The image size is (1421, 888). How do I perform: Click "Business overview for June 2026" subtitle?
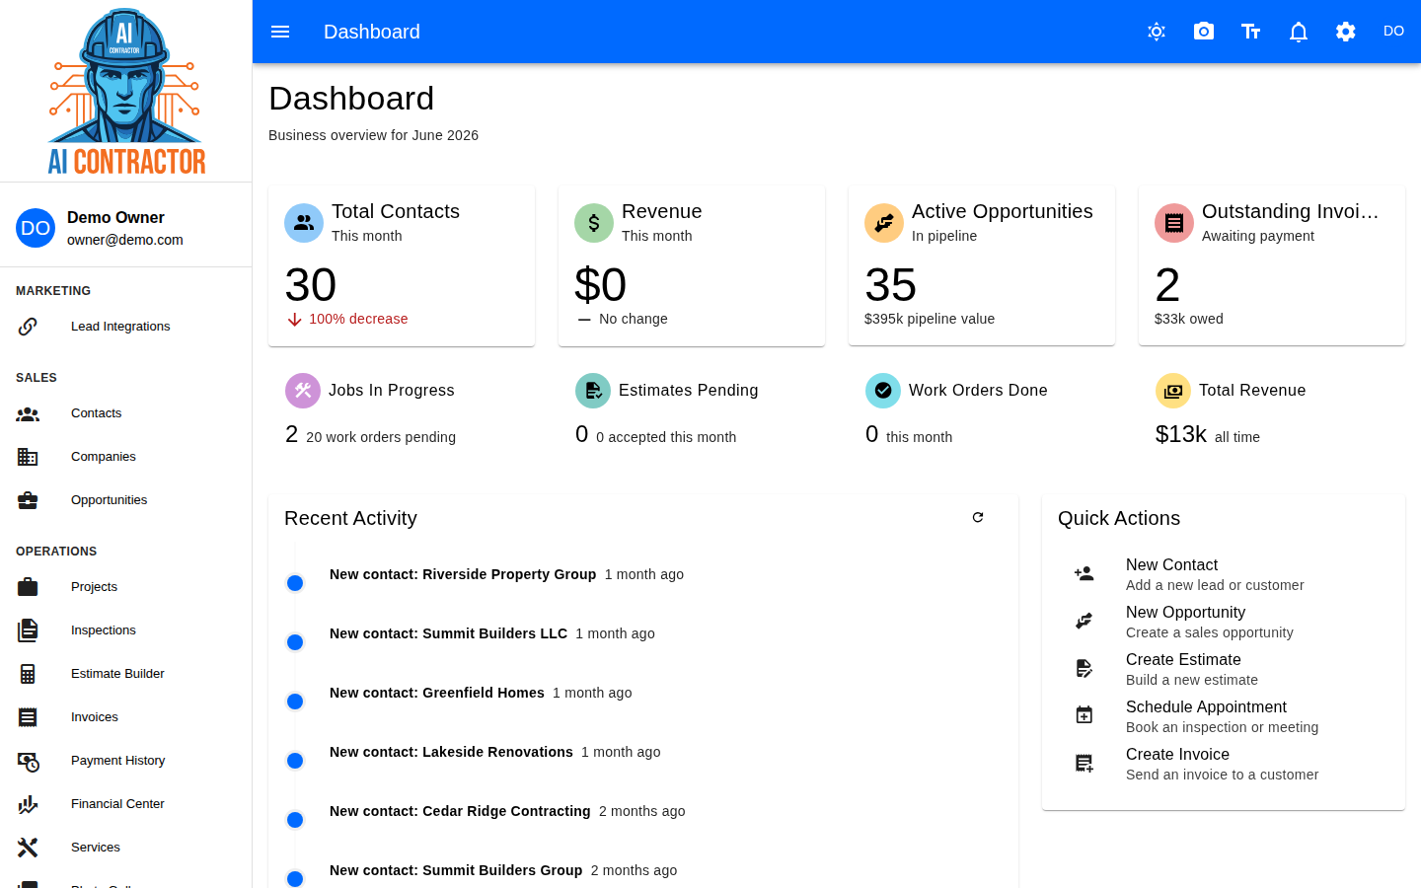coord(373,135)
